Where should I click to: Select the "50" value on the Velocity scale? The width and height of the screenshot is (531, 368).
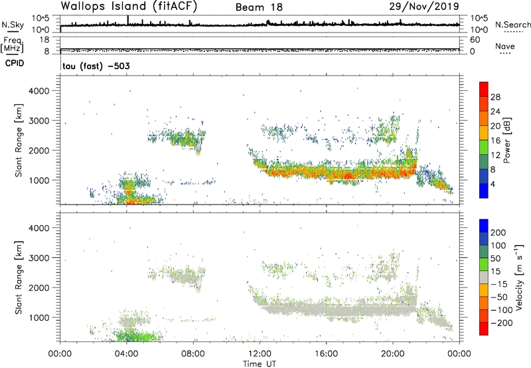[495, 258]
